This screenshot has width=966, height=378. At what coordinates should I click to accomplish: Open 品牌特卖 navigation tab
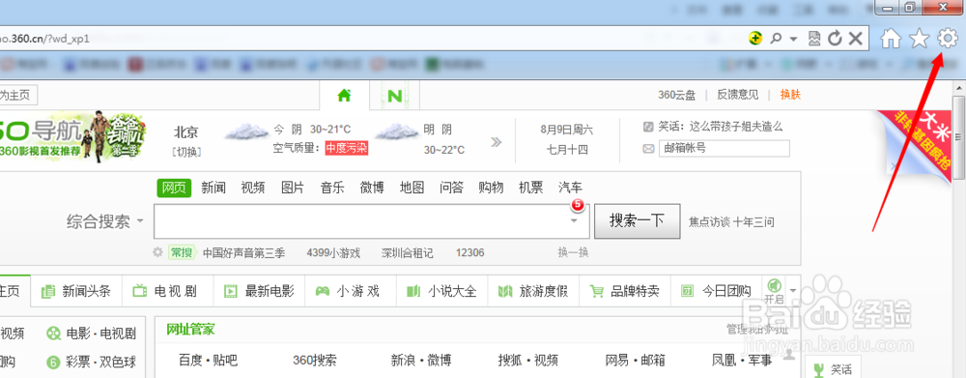[624, 291]
